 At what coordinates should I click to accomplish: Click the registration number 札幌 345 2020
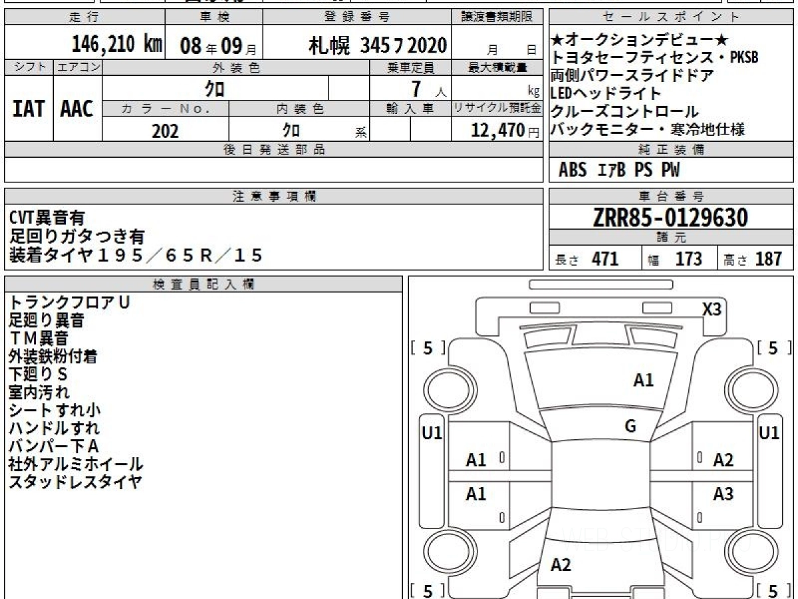(x=377, y=46)
